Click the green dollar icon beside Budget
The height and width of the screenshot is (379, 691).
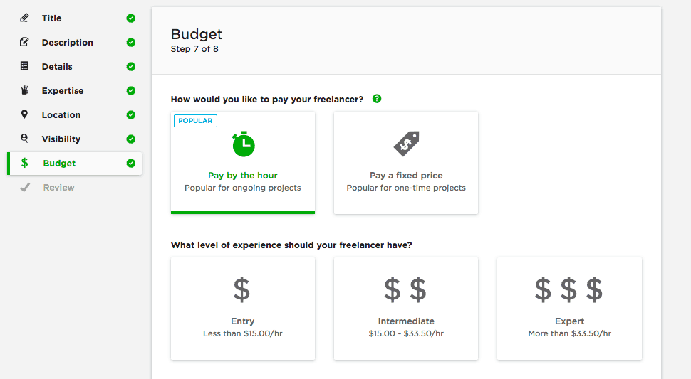[x=25, y=163]
